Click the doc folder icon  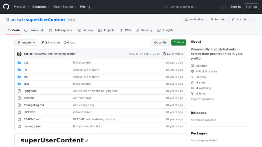19,63
